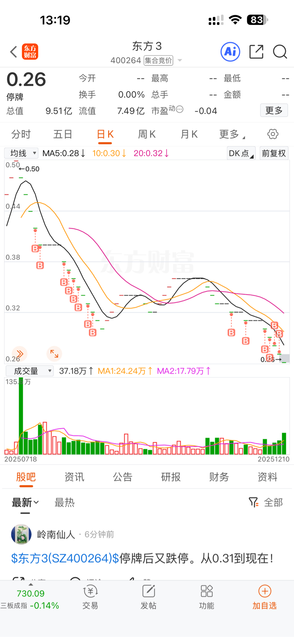Tap the 730.09 index value
This screenshot has width=294, height=637.
(x=31, y=593)
